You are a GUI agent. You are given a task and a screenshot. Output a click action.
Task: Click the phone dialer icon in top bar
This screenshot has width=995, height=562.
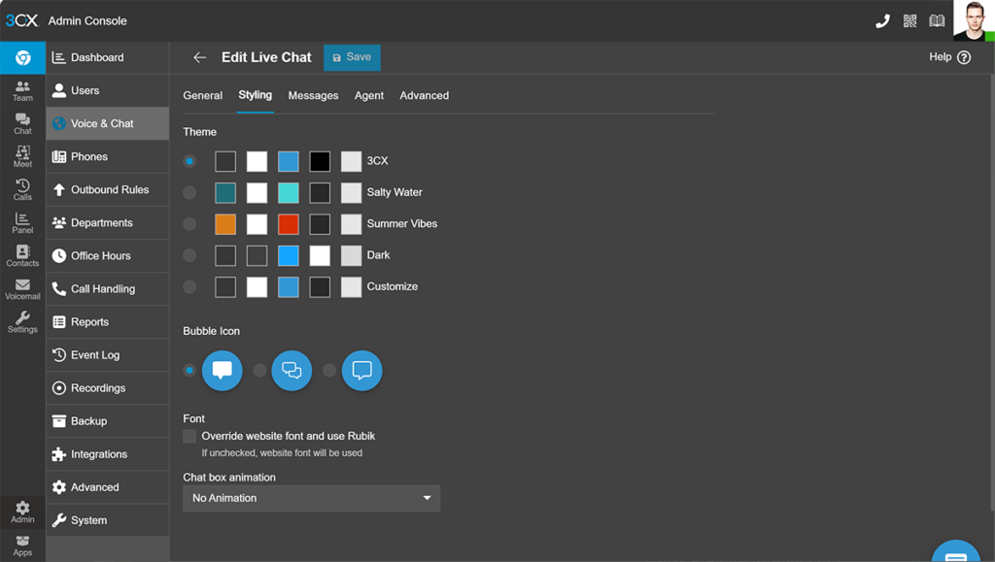[x=882, y=21]
